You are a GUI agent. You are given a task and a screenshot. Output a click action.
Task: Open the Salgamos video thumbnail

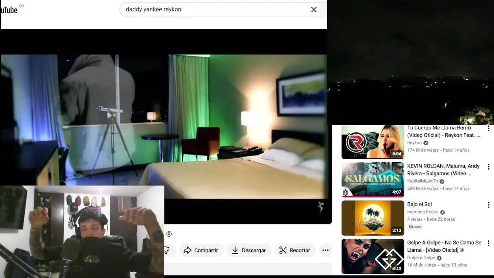pyautogui.click(x=373, y=180)
